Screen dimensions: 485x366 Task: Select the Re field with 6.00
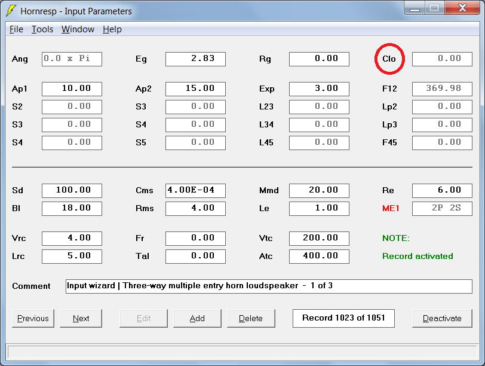pyautogui.click(x=442, y=190)
